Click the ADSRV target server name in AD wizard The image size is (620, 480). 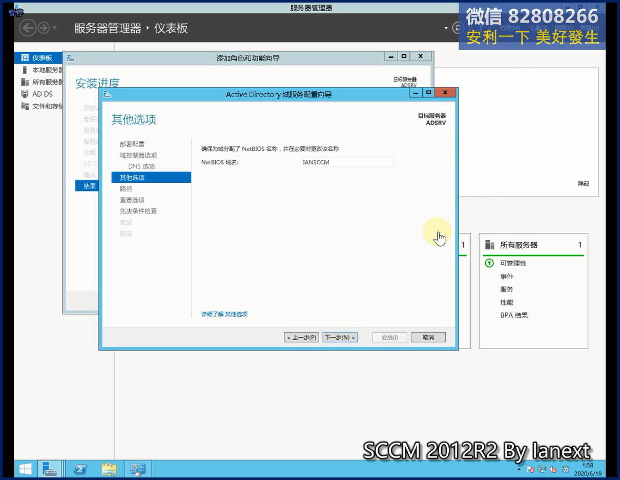point(436,123)
